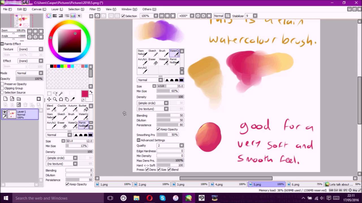Viewport: 362px width, 203px height.
Task: Enable Preserve Opacity
Action: tap(3, 84)
